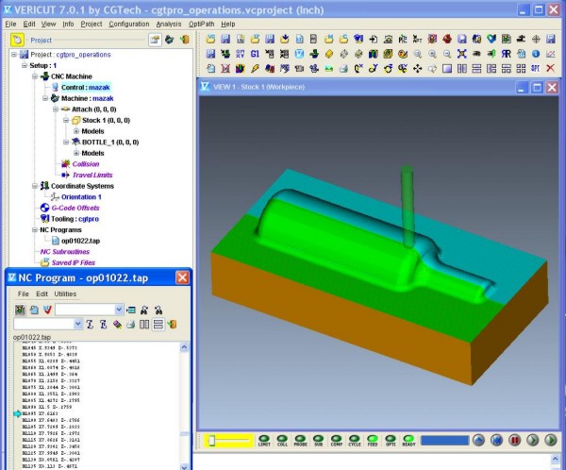Click the zoom in magnifier toolbar icon

(x=432, y=54)
